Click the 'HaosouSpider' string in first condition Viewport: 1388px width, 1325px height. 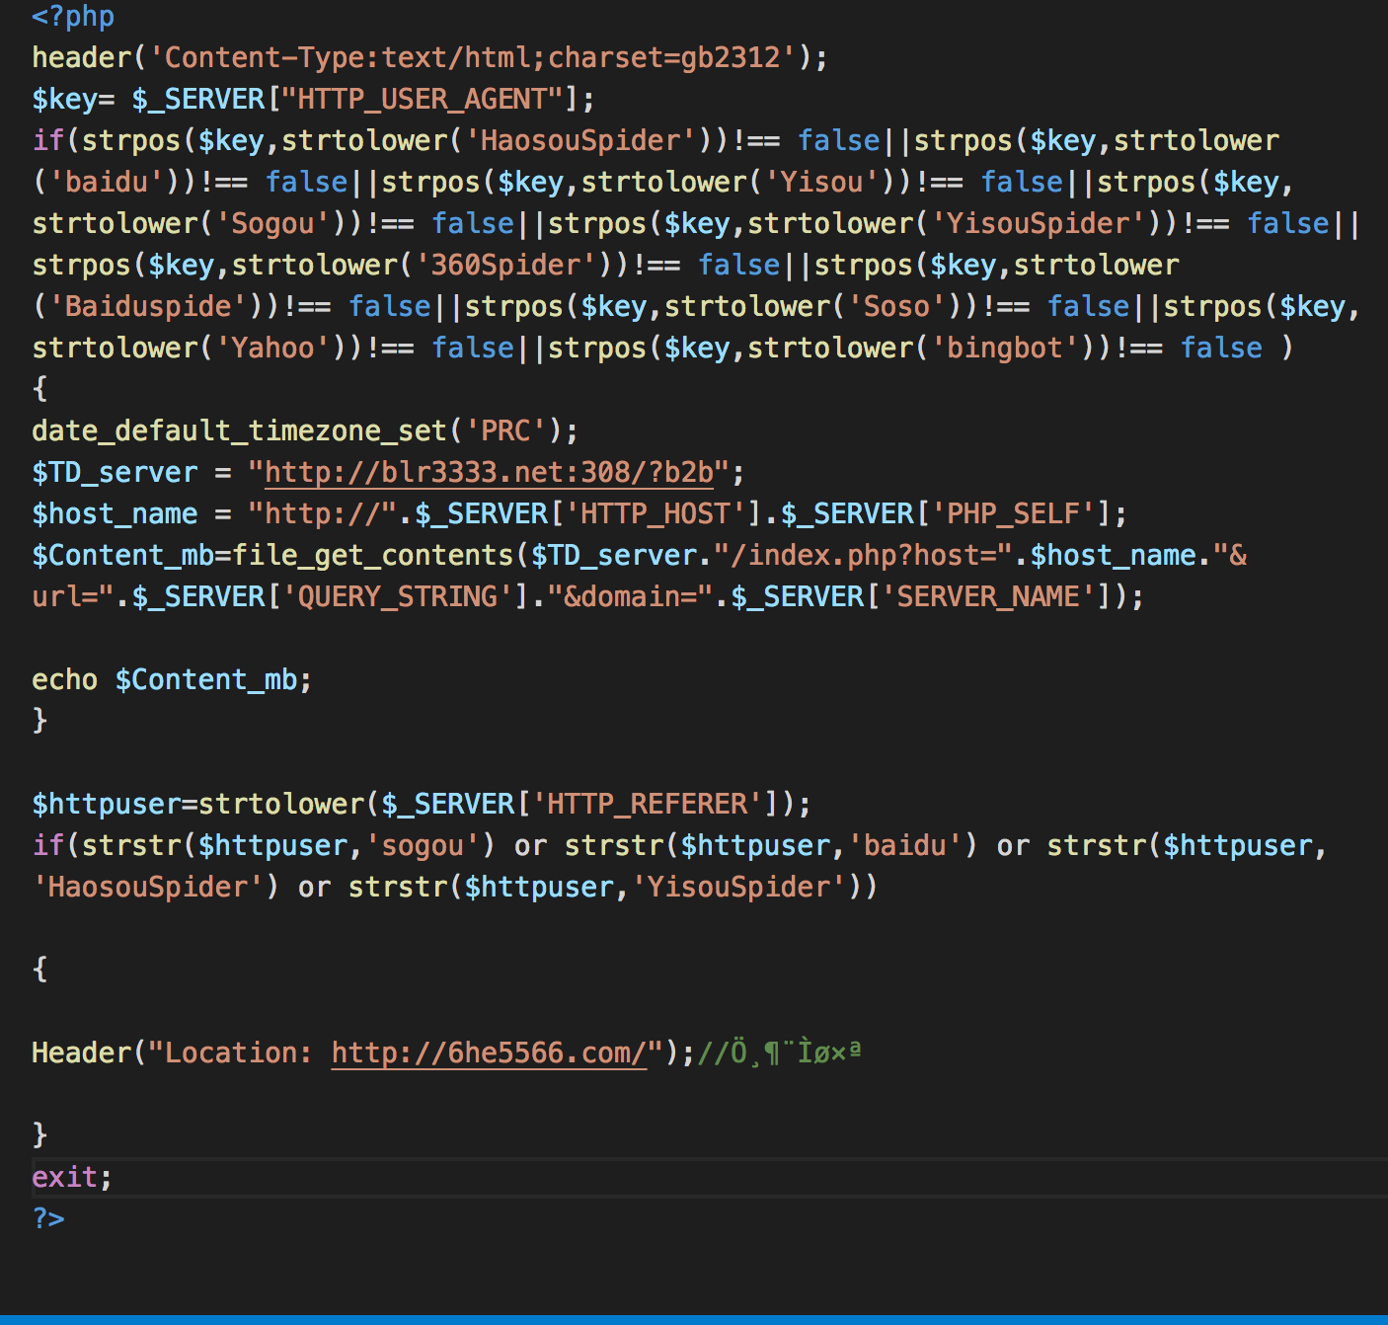pos(580,140)
